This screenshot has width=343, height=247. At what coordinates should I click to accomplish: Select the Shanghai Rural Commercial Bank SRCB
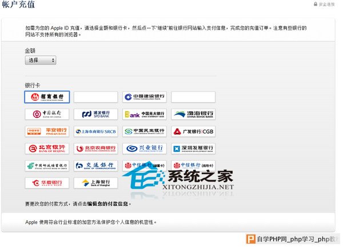pyautogui.click(x=96, y=131)
